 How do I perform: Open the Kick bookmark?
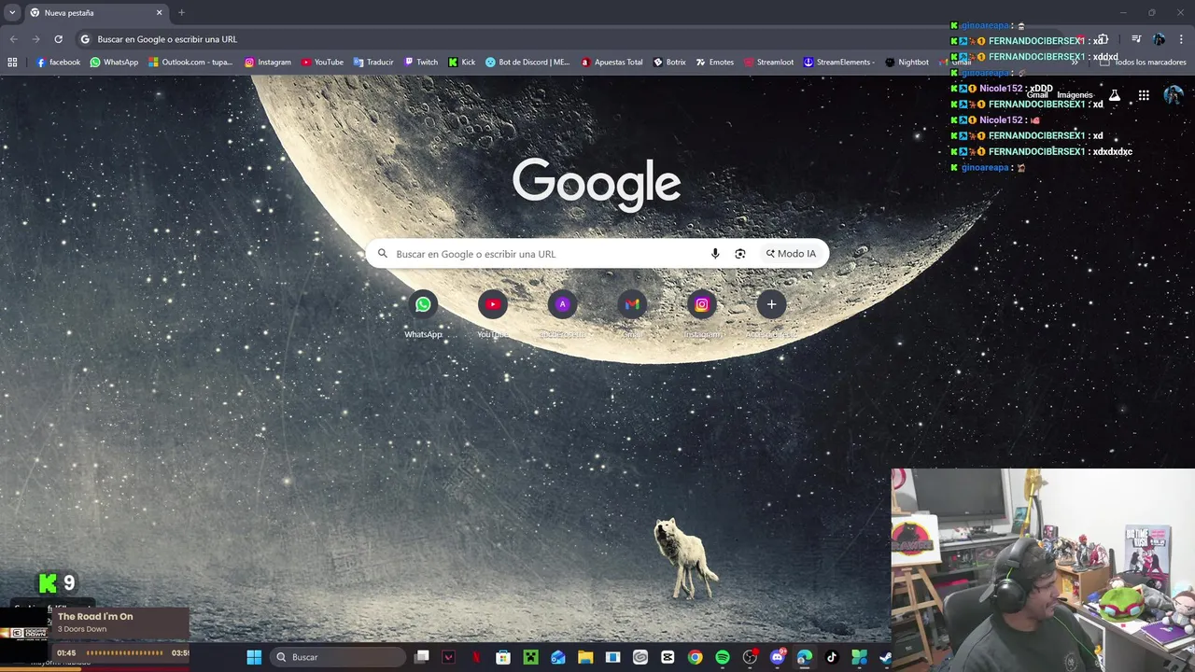(462, 63)
